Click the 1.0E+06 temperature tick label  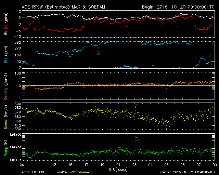(14, 135)
